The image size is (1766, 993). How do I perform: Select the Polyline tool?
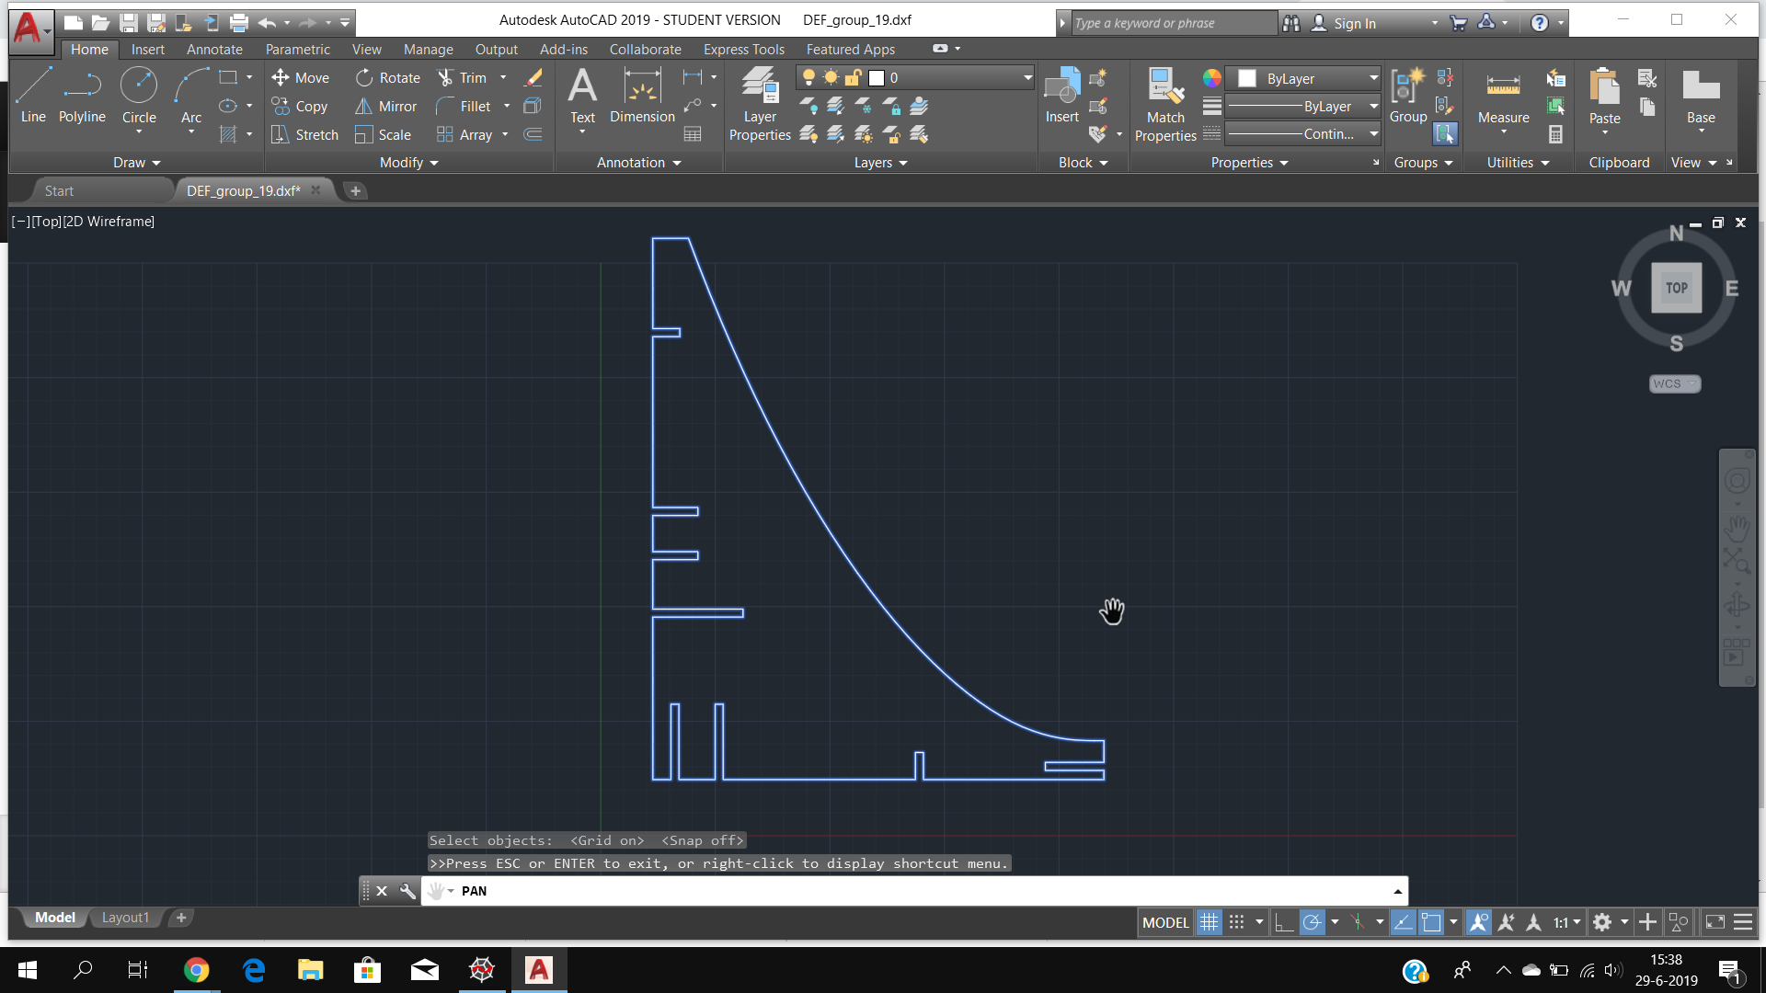82,96
